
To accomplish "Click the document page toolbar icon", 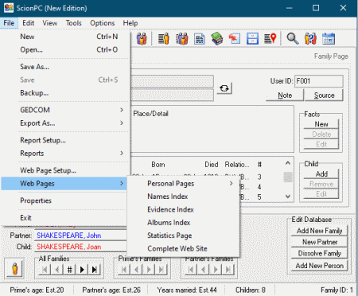I will click(x=199, y=39).
